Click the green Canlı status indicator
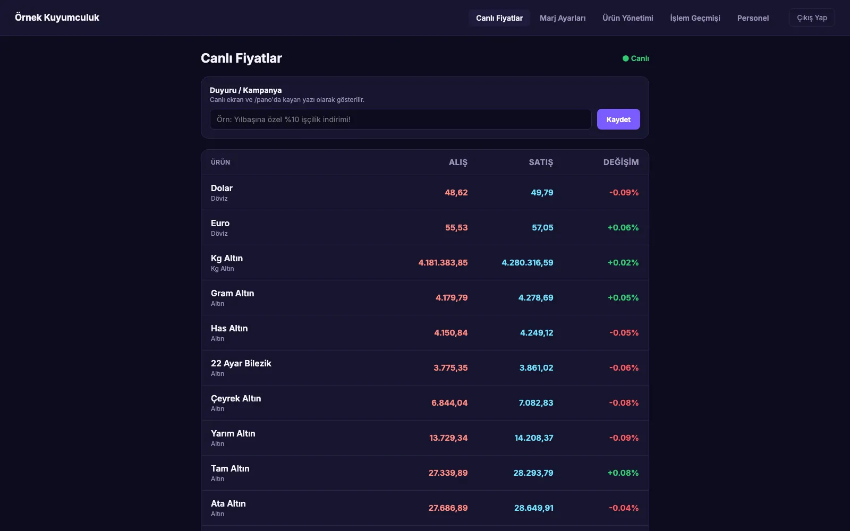 click(635, 58)
